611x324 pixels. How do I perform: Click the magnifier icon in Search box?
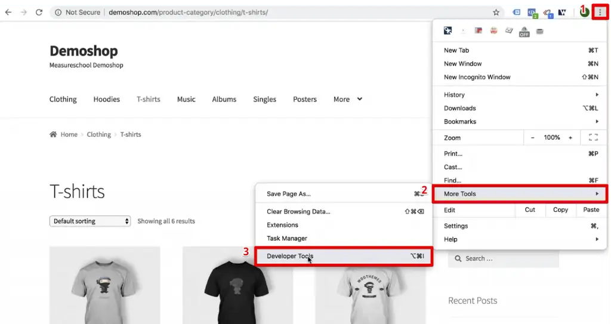pyautogui.click(x=458, y=258)
